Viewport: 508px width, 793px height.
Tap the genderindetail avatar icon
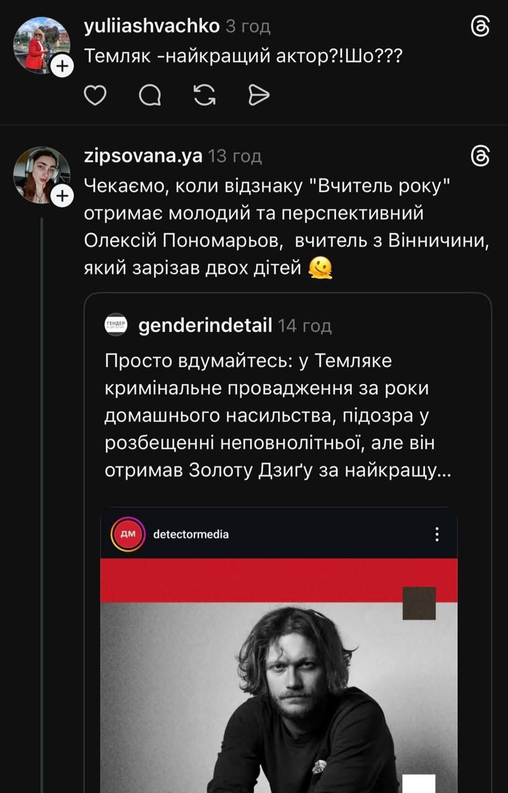click(x=116, y=326)
